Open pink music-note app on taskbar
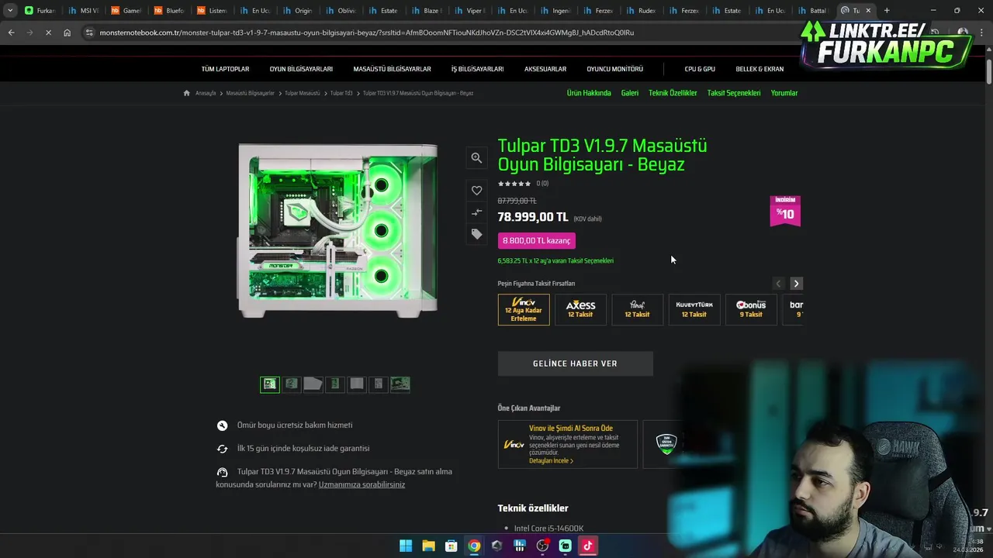Viewport: 993px width, 558px height. click(588, 546)
